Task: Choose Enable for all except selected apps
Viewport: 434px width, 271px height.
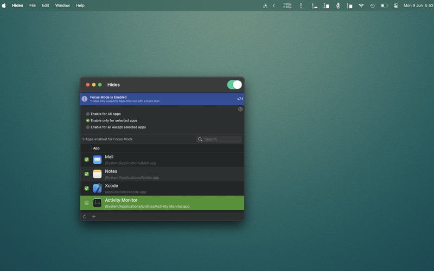Action: [116, 127]
